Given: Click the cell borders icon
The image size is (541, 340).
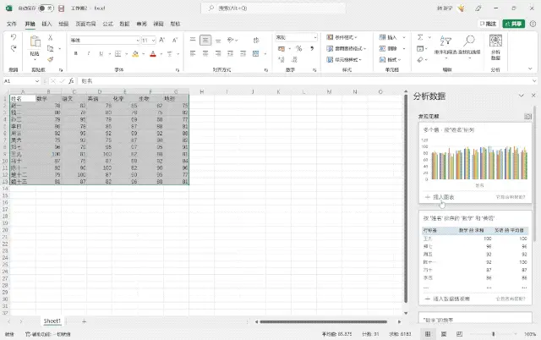Looking at the screenshot, I should pyautogui.click(x=118, y=54).
